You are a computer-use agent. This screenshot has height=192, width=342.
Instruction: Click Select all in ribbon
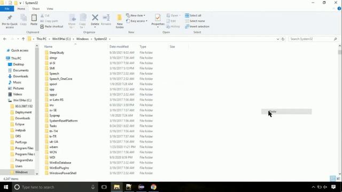coord(193,15)
